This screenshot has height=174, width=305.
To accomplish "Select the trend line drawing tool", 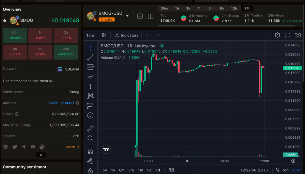I will pos(90,58).
